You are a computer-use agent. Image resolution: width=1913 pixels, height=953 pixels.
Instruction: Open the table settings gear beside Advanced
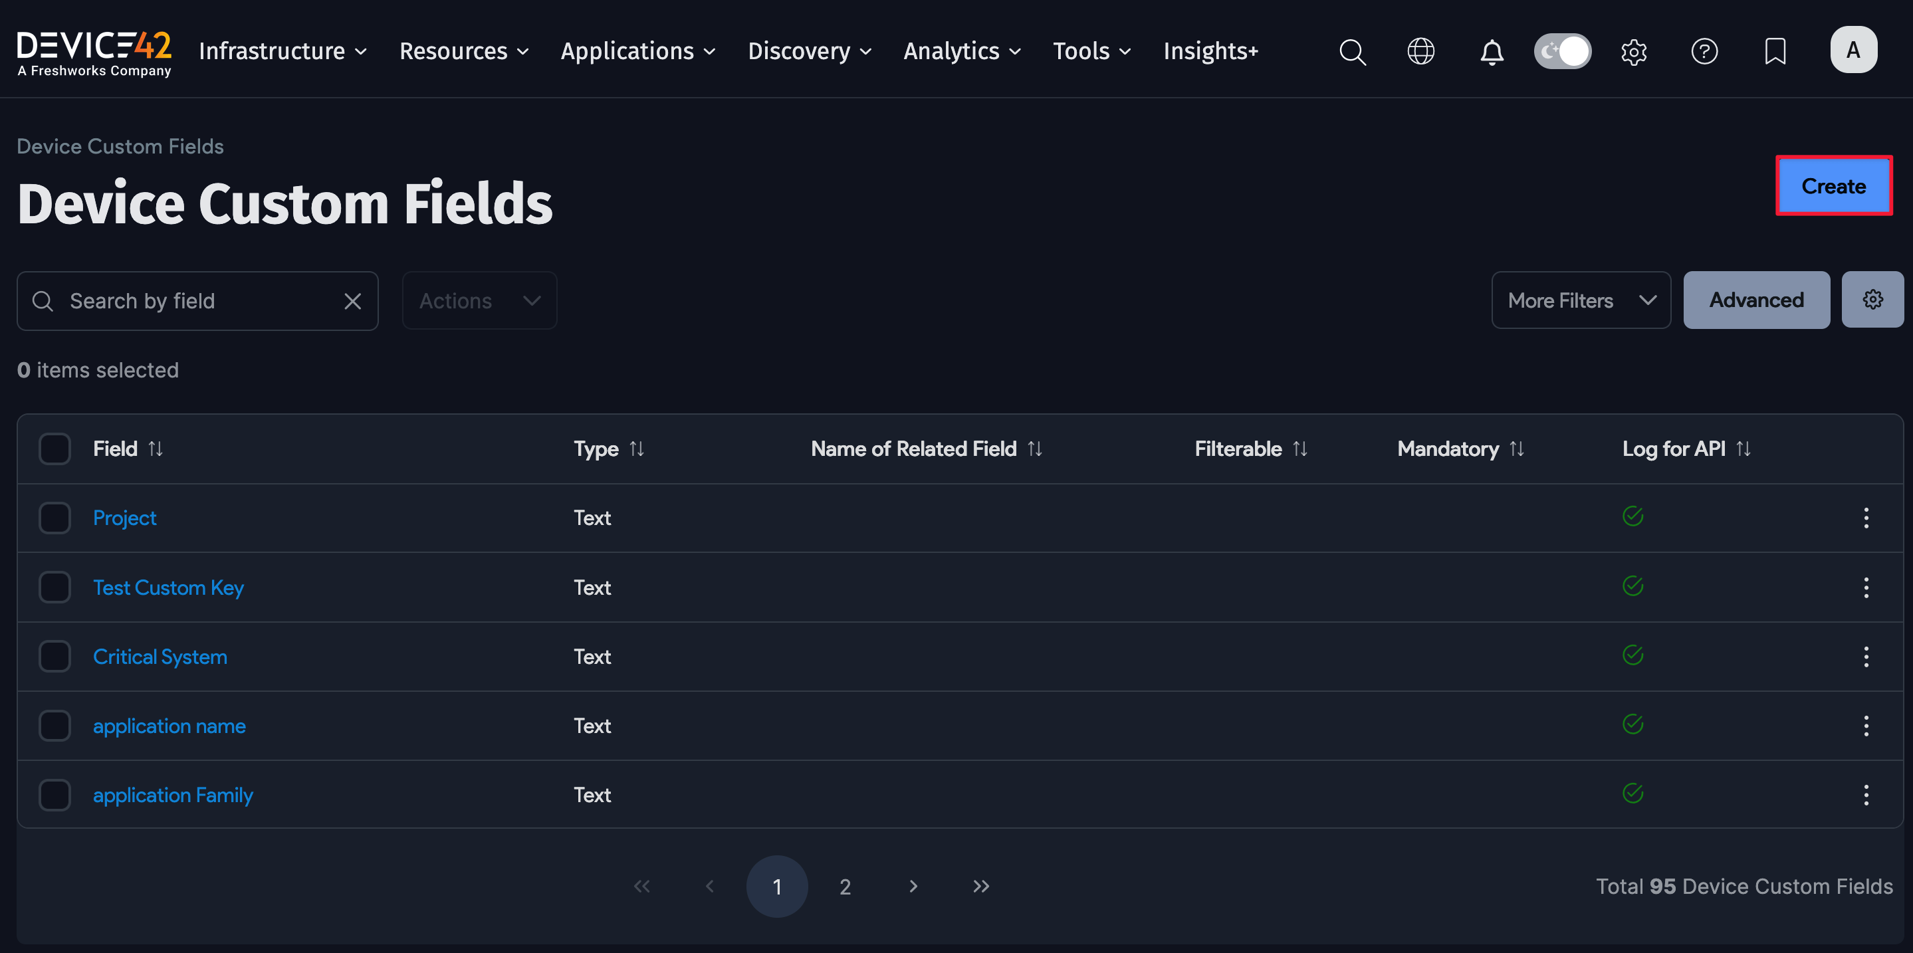point(1872,299)
